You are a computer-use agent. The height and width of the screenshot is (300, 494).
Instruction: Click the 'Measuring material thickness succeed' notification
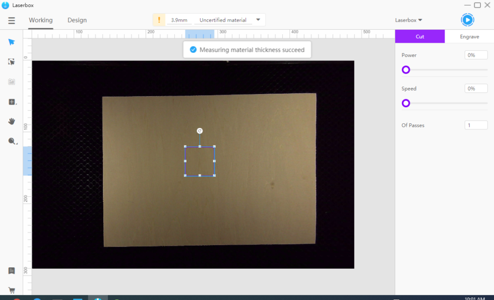pos(247,50)
